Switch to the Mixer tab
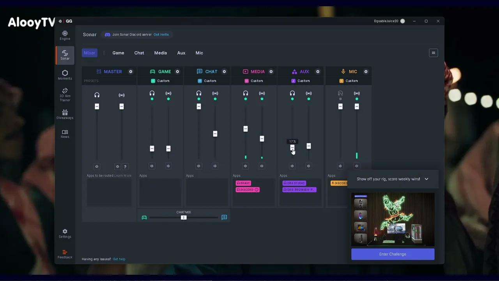The height and width of the screenshot is (281, 499). tap(89, 53)
